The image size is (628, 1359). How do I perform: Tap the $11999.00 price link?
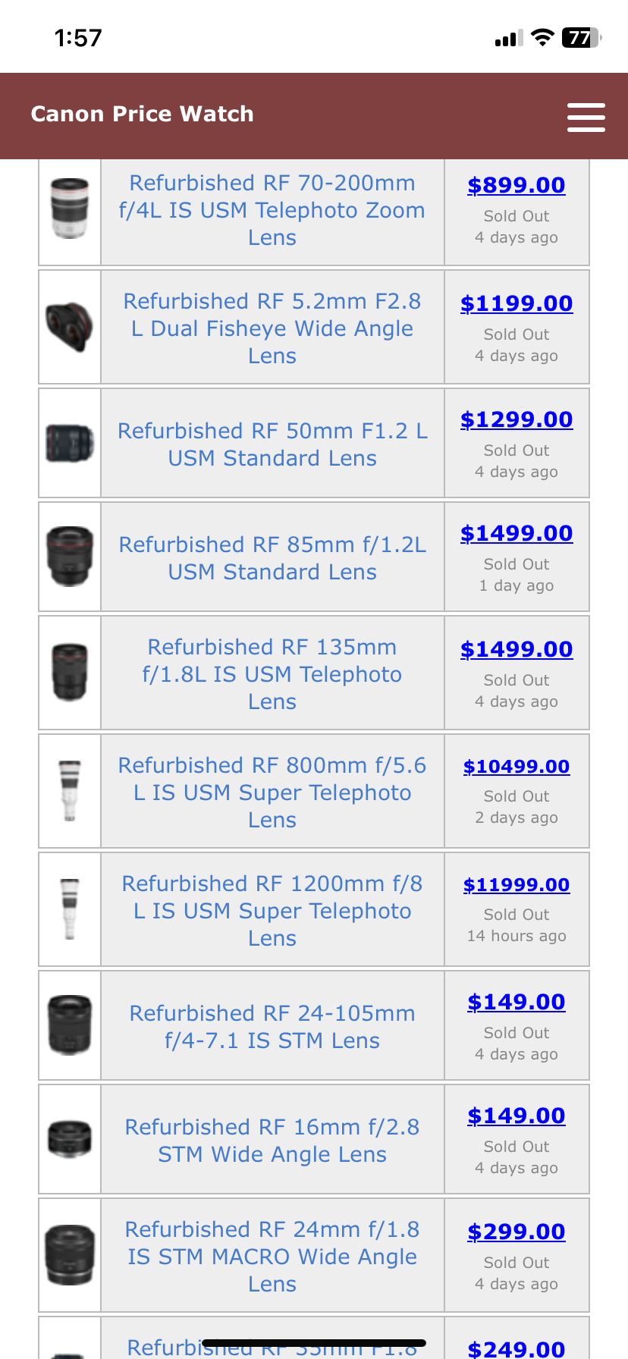point(517,885)
